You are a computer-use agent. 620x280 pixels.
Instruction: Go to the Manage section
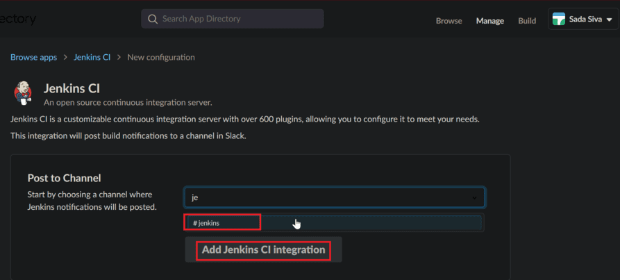(x=490, y=21)
